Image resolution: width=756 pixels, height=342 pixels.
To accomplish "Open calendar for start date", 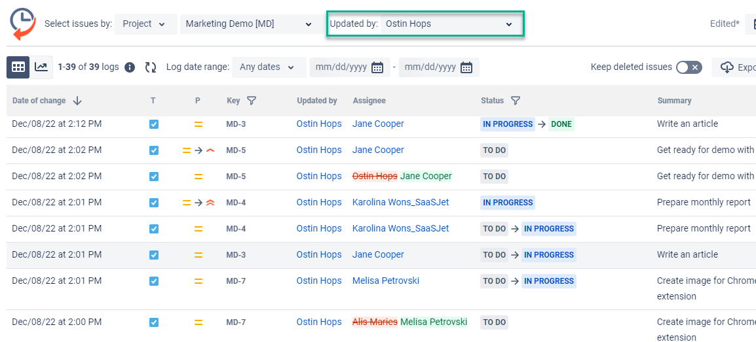I will point(377,67).
